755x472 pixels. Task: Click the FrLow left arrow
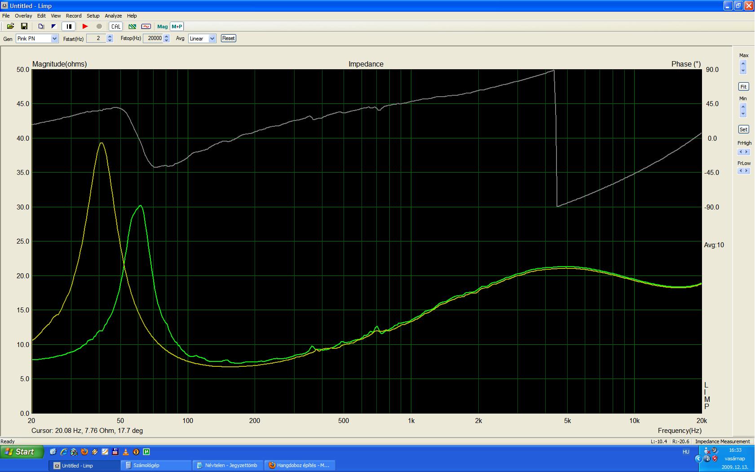click(741, 171)
